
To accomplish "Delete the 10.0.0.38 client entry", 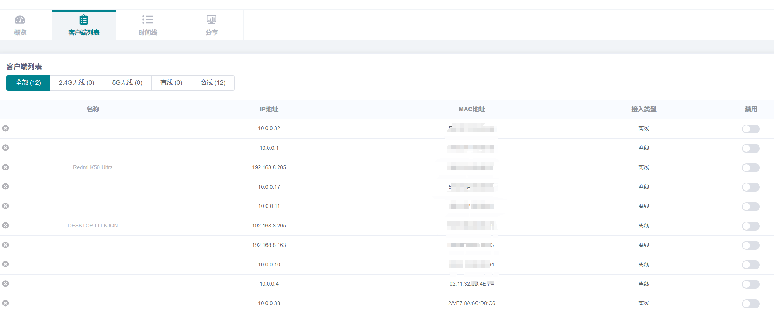I will [x=5, y=303].
